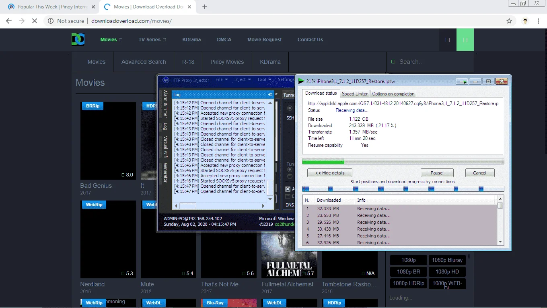Bookmark this page with the star icon
Image resolution: width=547 pixels, height=308 pixels.
click(x=509, y=21)
